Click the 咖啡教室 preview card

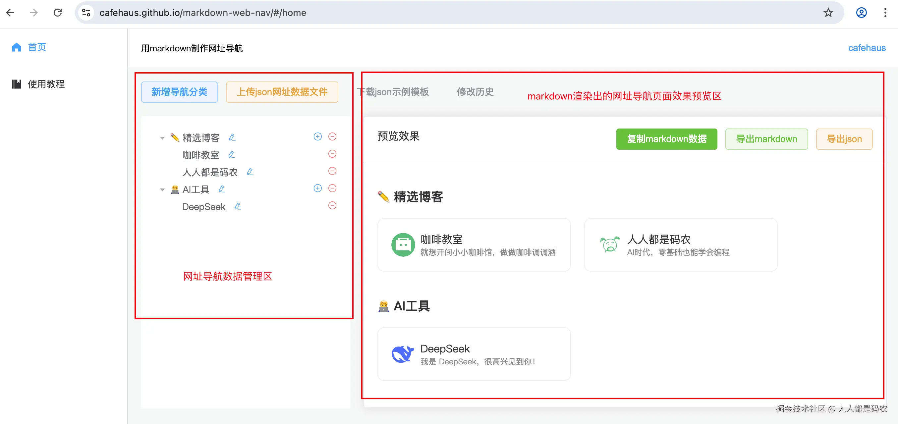474,245
